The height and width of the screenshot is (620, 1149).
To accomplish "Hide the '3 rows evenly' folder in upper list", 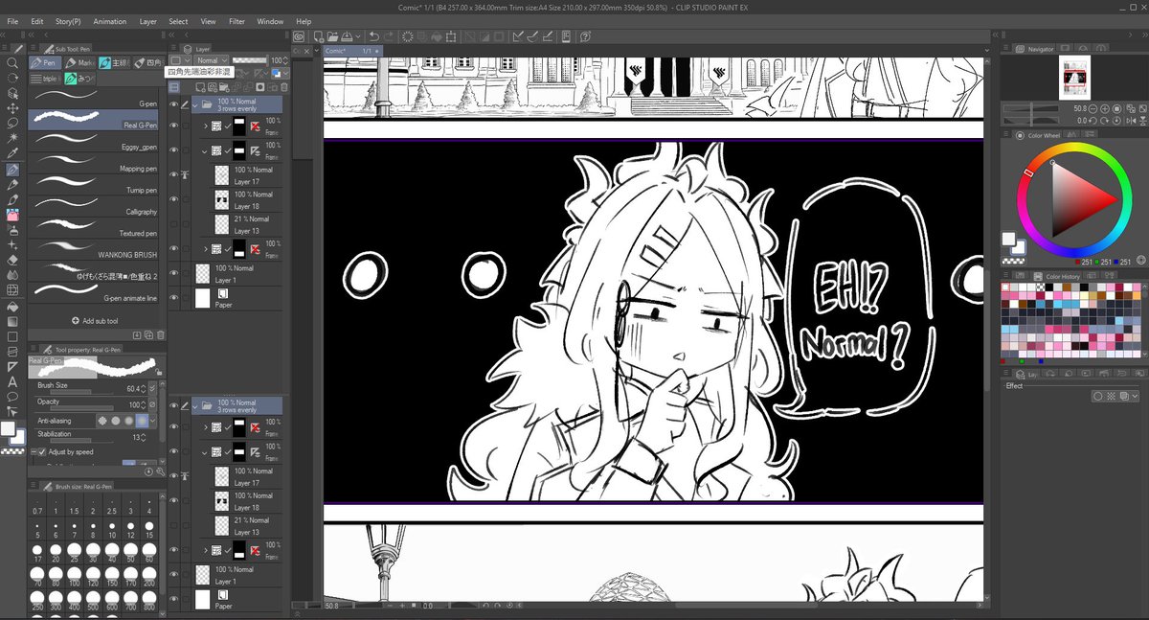I will click(174, 104).
